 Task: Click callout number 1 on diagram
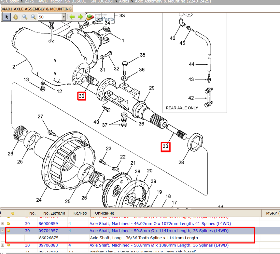(x=123, y=41)
